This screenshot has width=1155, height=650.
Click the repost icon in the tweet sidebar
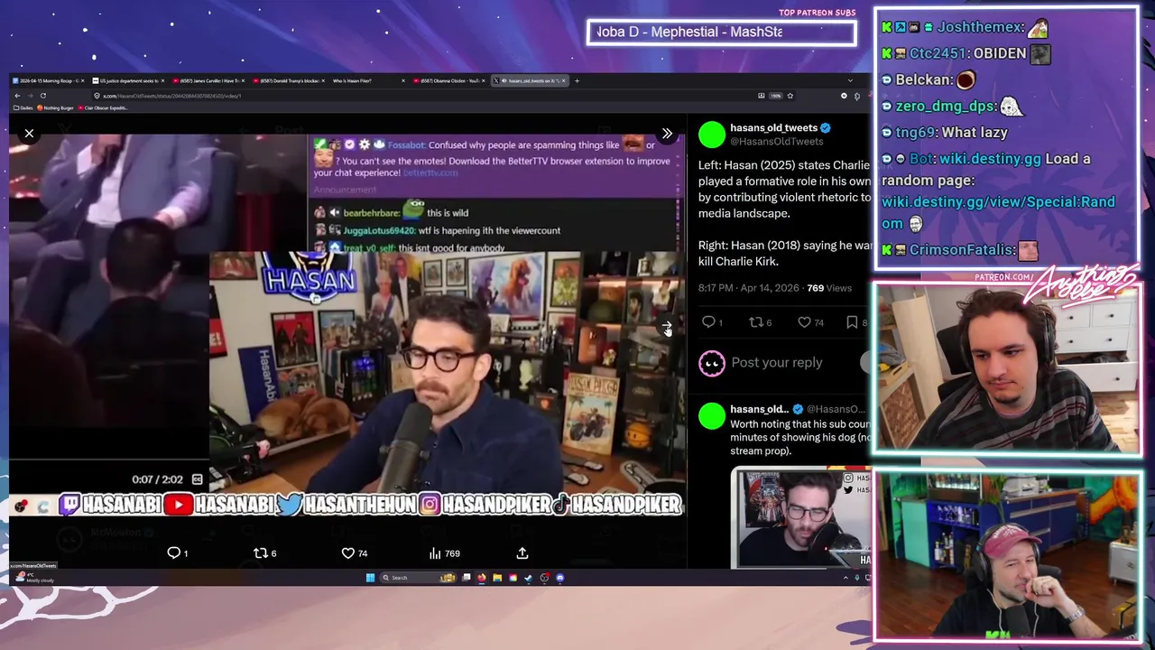[x=756, y=322]
